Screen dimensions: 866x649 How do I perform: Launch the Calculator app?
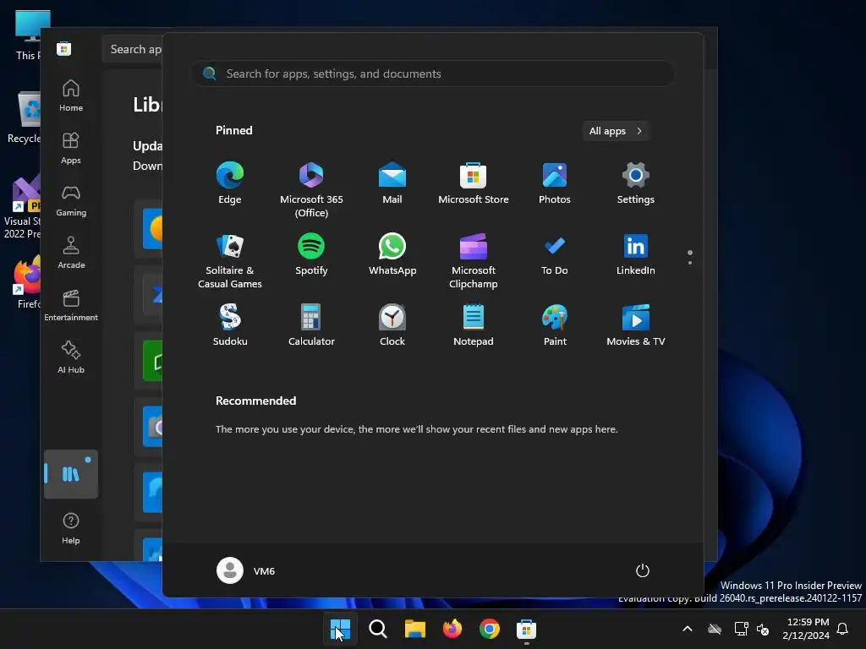(311, 325)
